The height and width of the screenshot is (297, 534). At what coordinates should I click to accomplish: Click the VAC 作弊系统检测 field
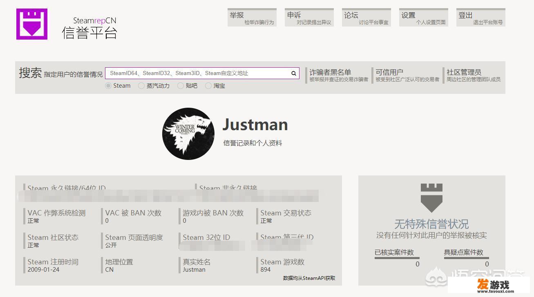(55, 216)
